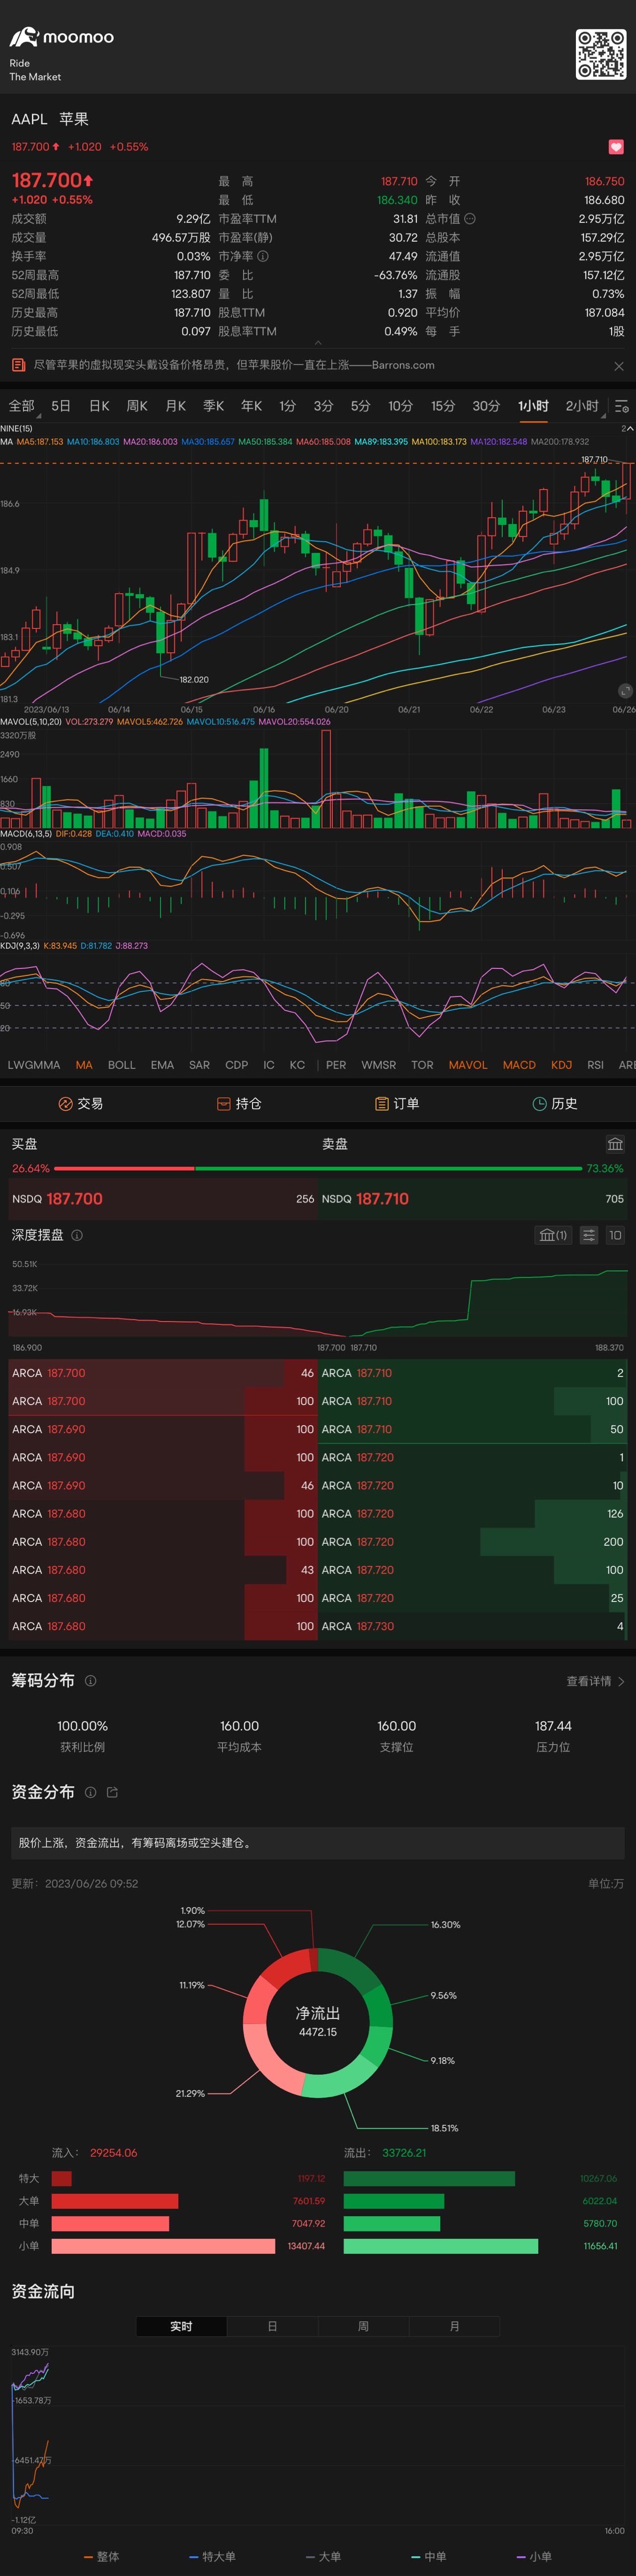Toggle the MACD indicator off
This screenshot has width=636, height=2576.
click(x=519, y=1065)
